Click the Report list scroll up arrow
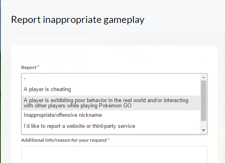The height and width of the screenshot is (163, 225). (x=203, y=77)
